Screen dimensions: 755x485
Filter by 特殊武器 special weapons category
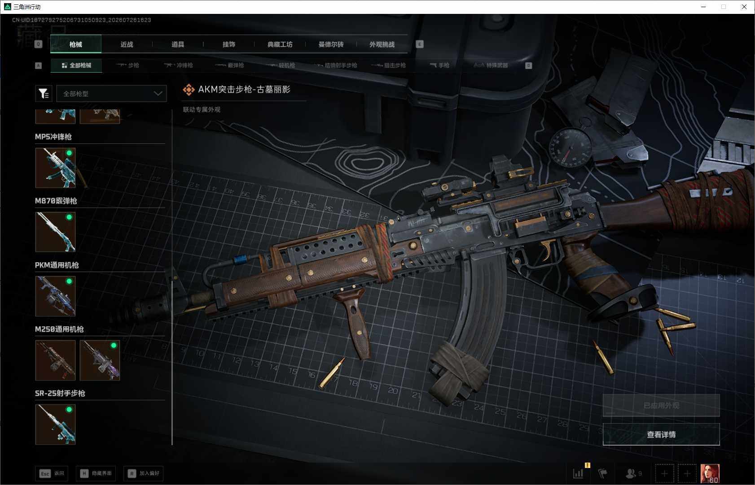tap(491, 65)
